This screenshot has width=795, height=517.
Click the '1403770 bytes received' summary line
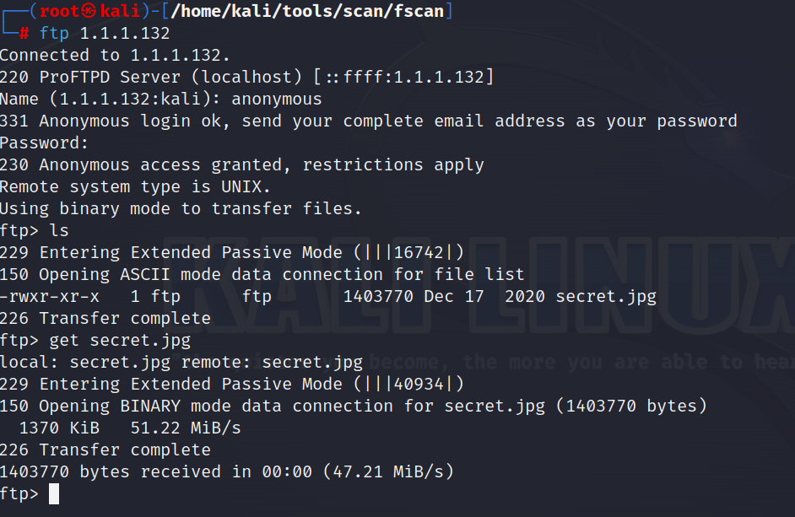pyautogui.click(x=227, y=472)
